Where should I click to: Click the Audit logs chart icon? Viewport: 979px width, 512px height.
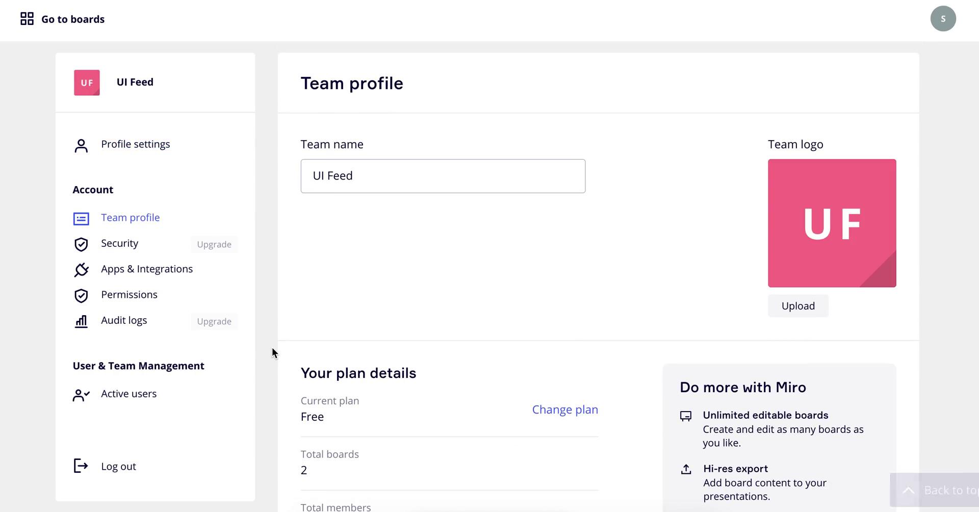81,321
